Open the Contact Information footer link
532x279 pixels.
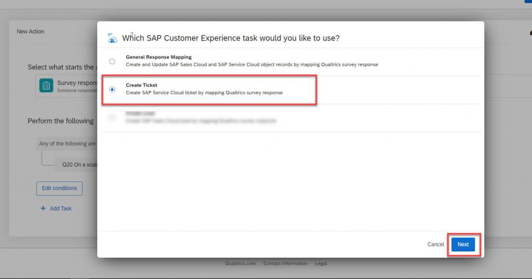pyautogui.click(x=285, y=263)
